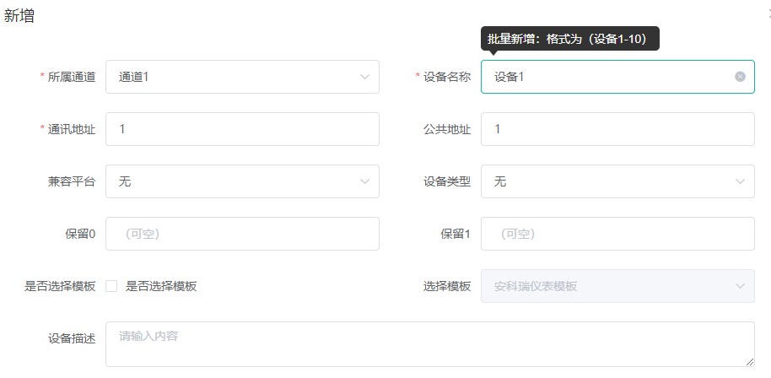Click the resize grip of 设备描述 textarea
771x378 pixels.
pos(749,362)
